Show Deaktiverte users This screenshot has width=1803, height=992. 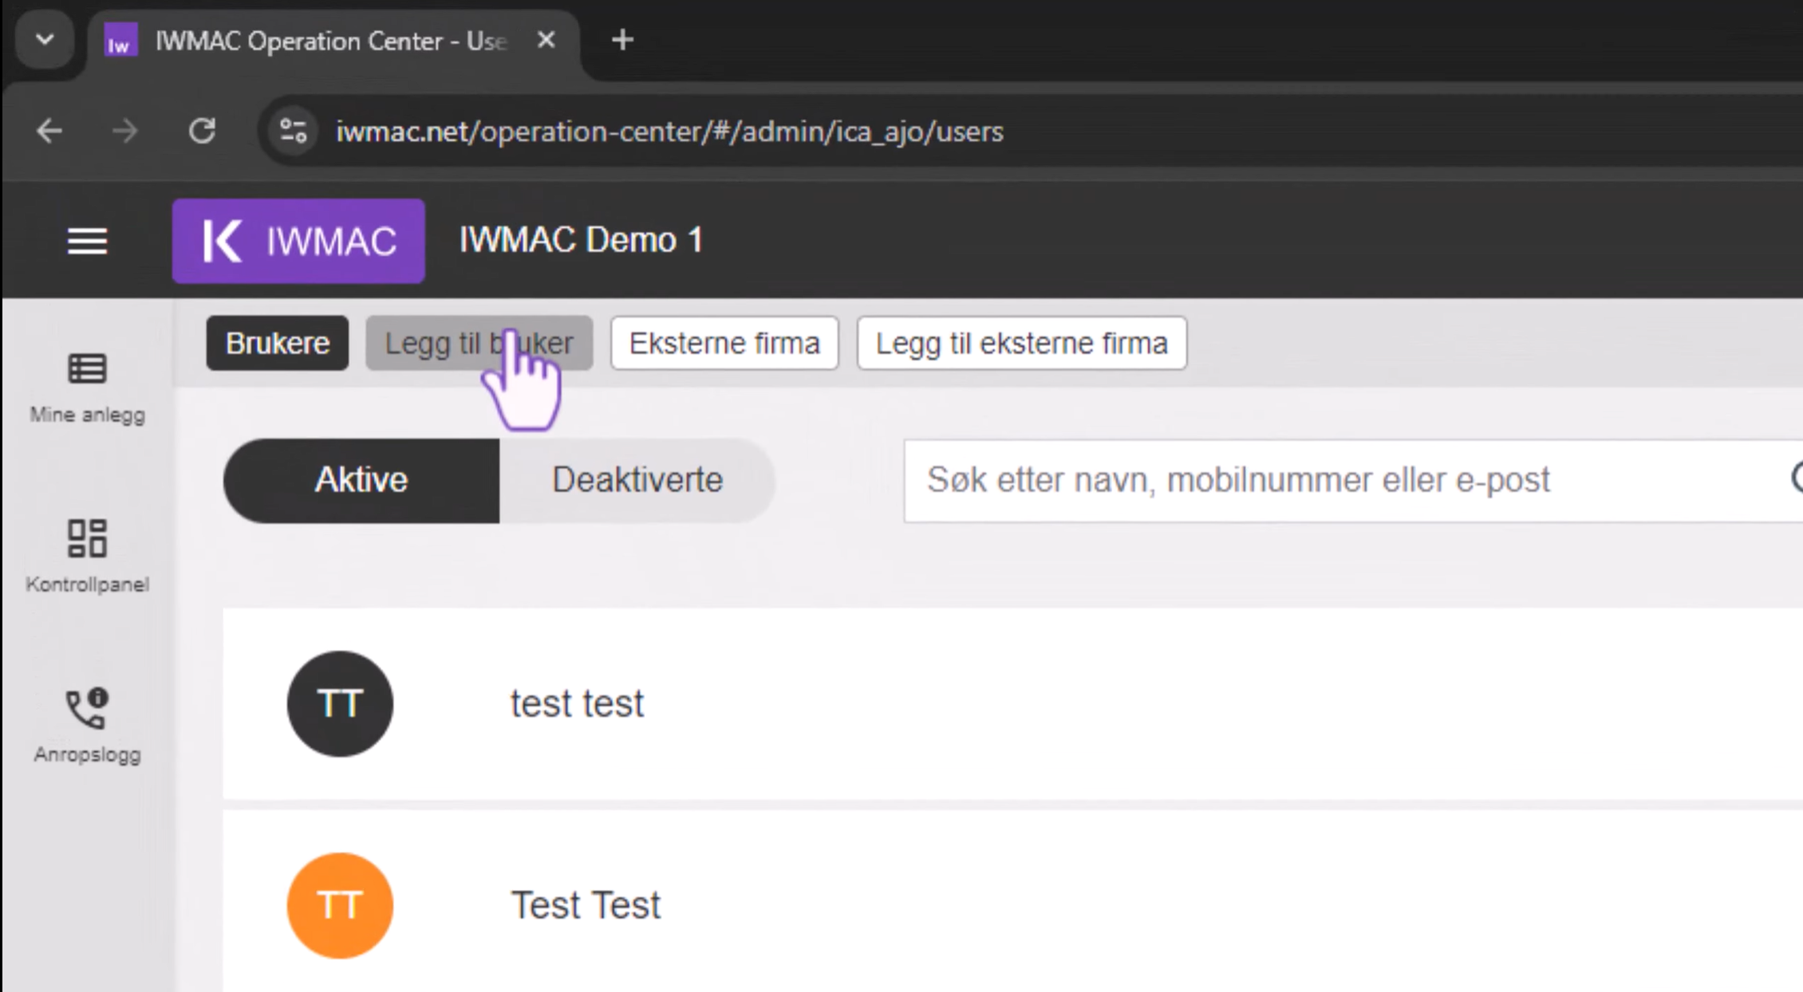coord(637,480)
